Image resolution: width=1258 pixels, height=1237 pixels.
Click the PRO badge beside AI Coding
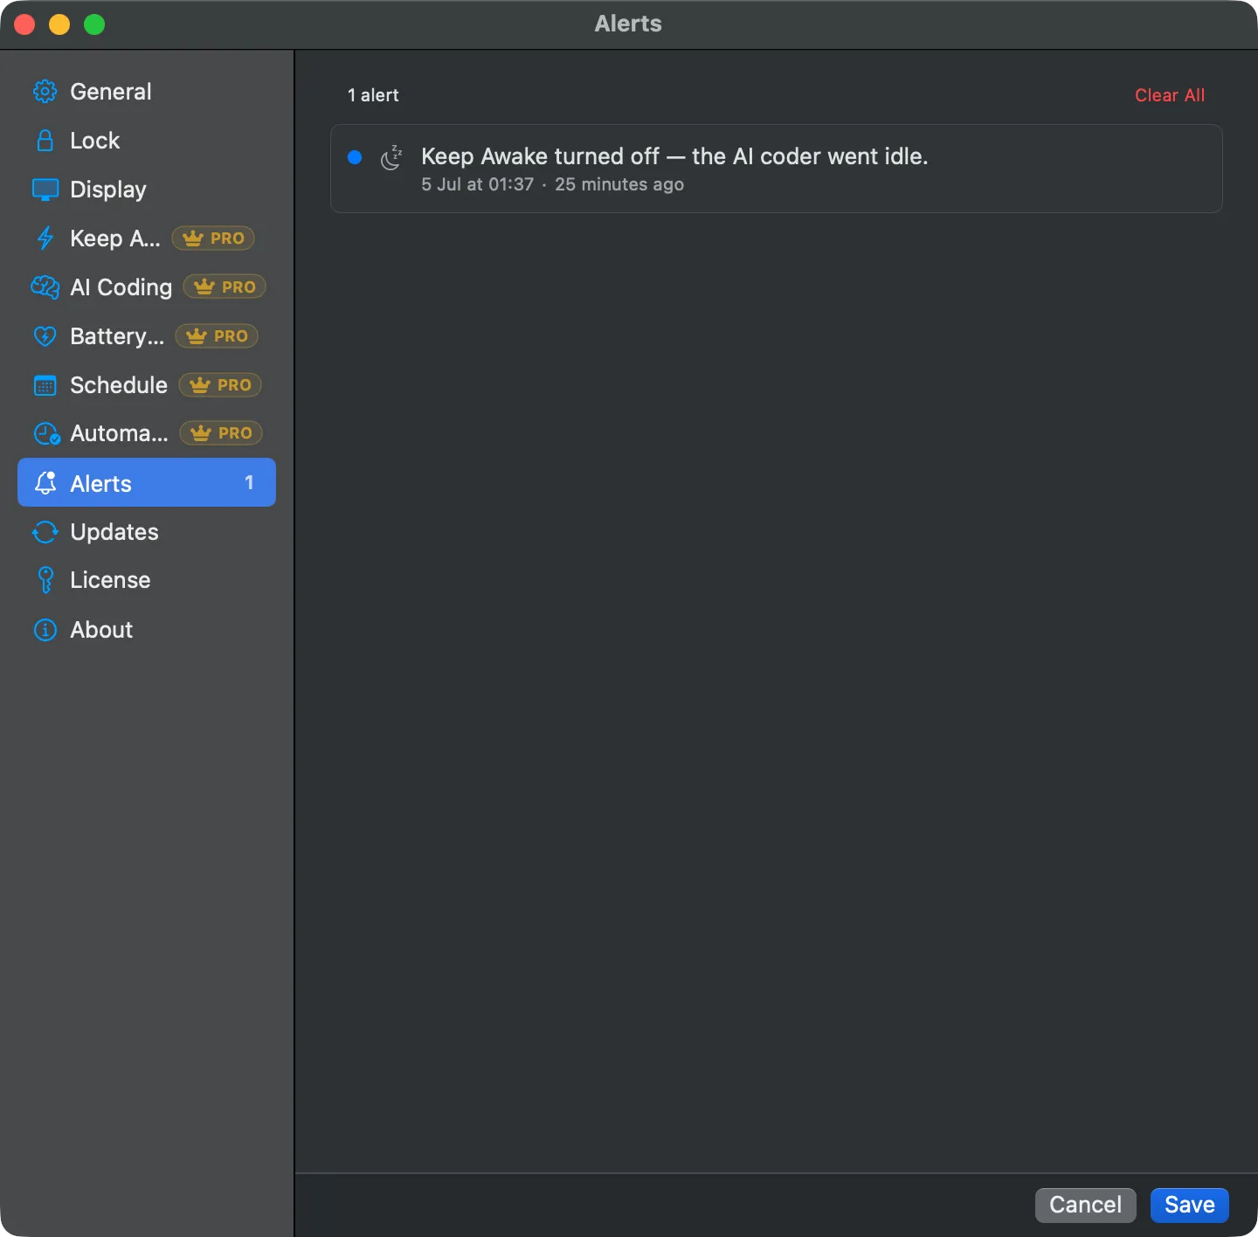[x=225, y=287]
